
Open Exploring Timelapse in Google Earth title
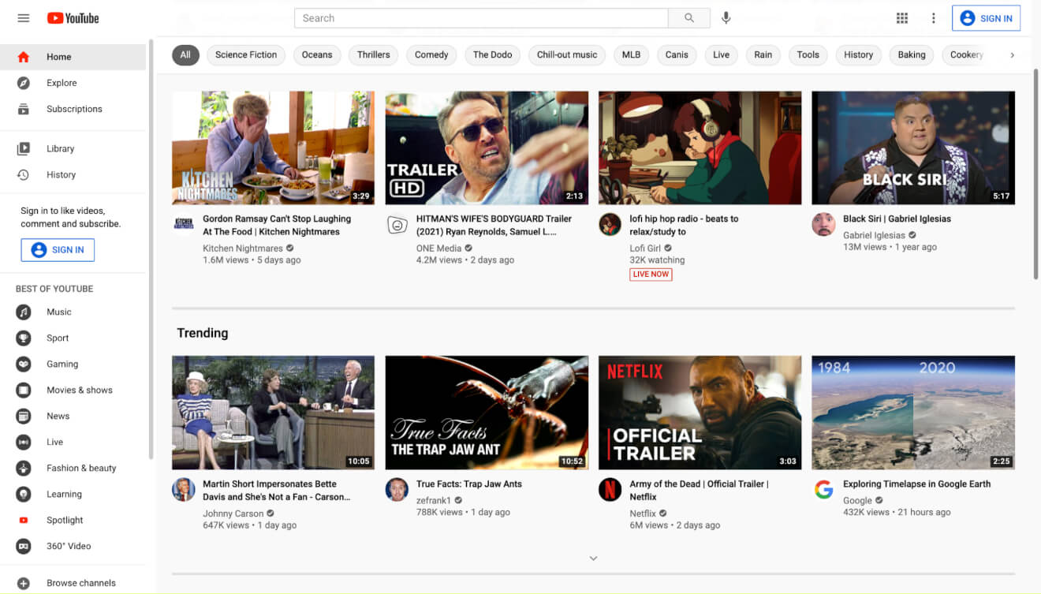pos(916,484)
